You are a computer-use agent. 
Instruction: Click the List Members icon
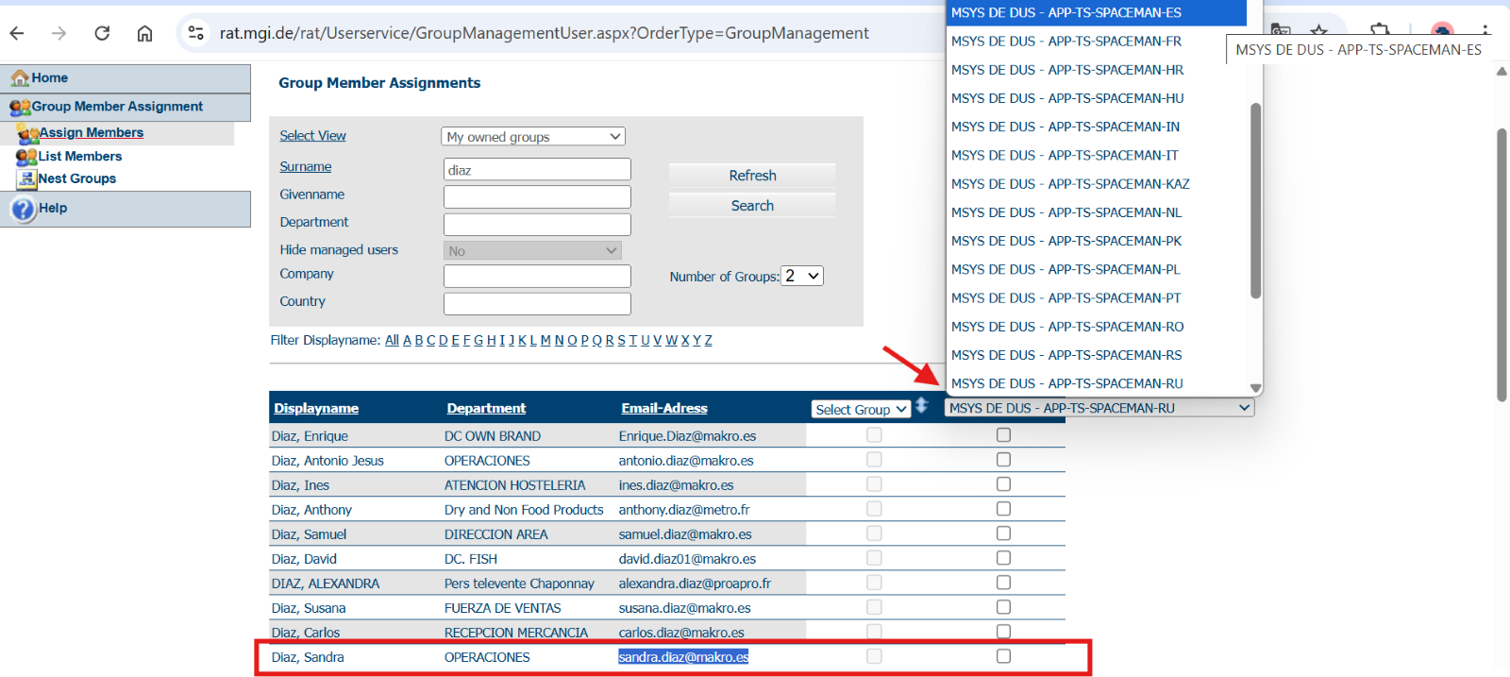point(26,156)
